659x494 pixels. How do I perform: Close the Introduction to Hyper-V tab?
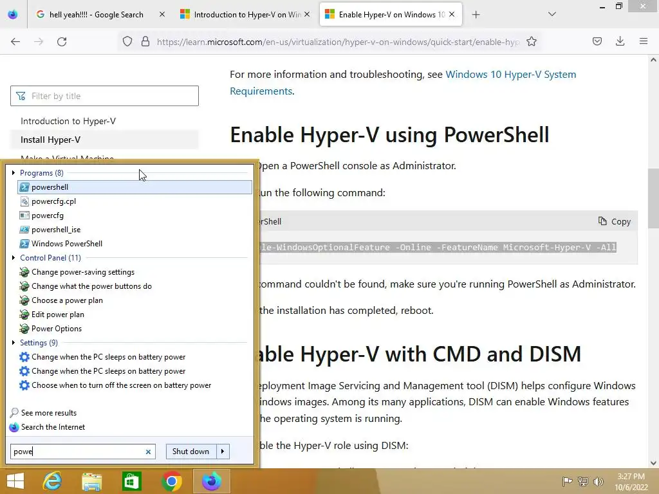point(307,15)
